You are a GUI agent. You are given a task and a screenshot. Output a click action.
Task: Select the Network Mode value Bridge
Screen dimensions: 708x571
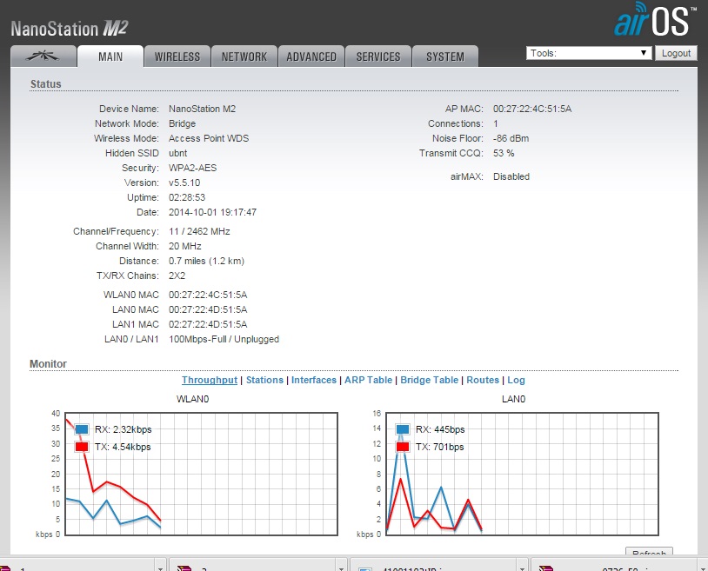183,123
